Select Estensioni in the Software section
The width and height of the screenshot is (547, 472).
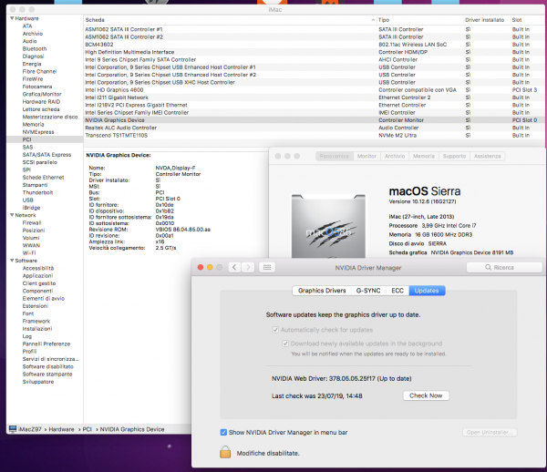tap(36, 306)
